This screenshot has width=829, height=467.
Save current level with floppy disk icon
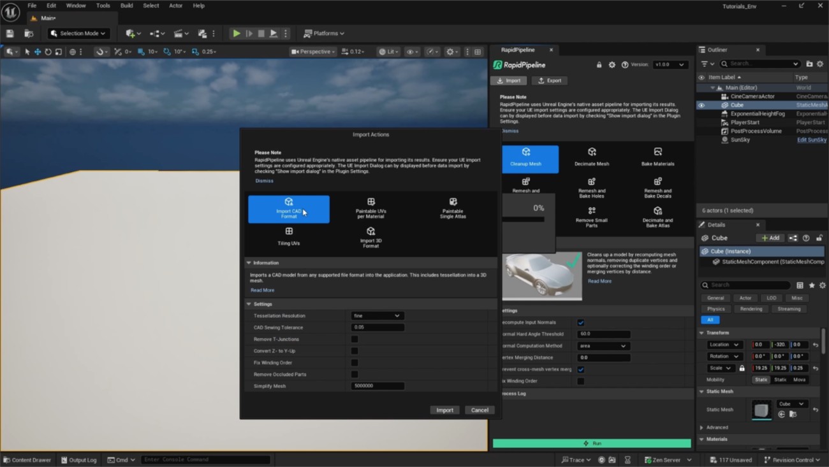10,33
